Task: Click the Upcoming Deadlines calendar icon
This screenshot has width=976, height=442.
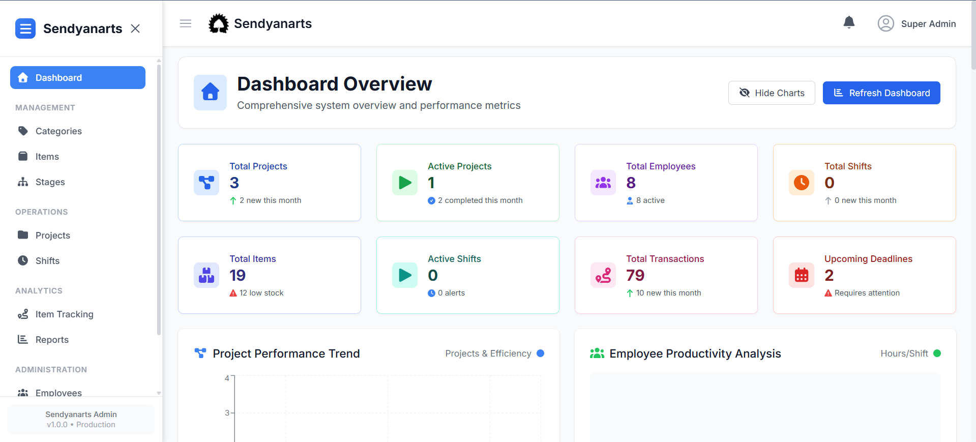Action: [x=802, y=275]
